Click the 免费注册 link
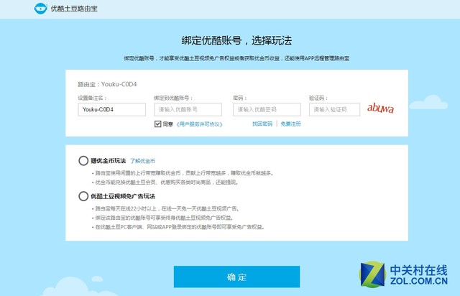 point(290,124)
